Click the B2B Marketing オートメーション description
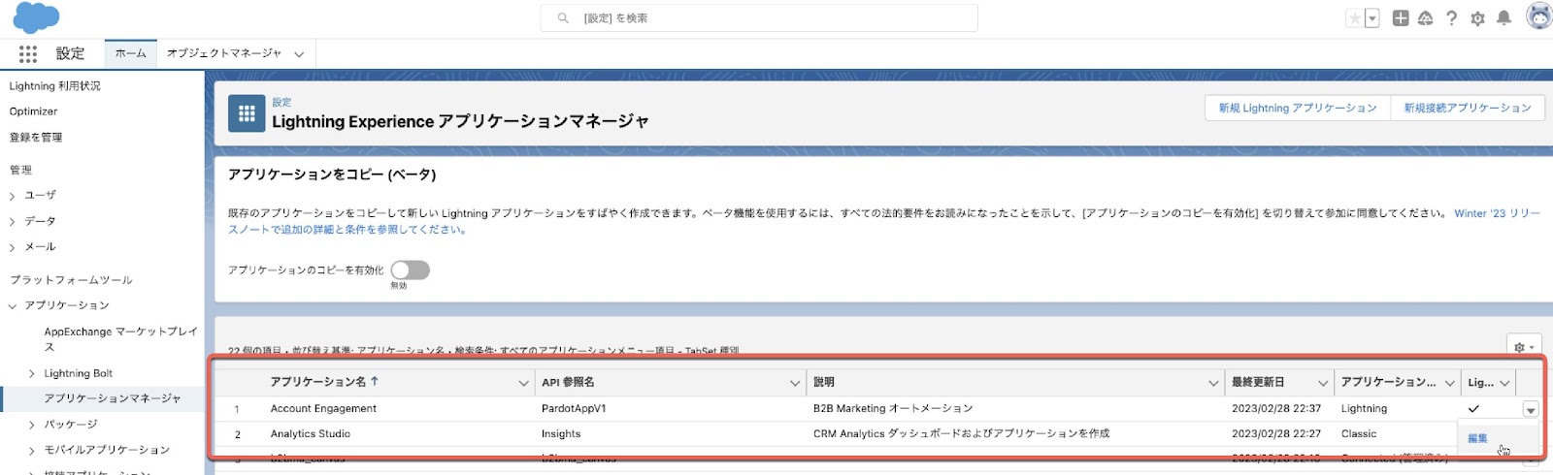 893,409
